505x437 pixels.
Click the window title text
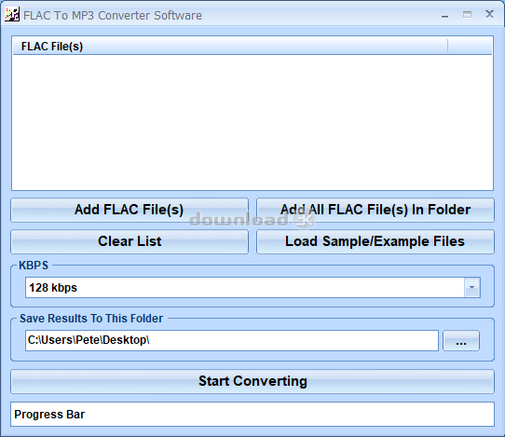point(113,16)
